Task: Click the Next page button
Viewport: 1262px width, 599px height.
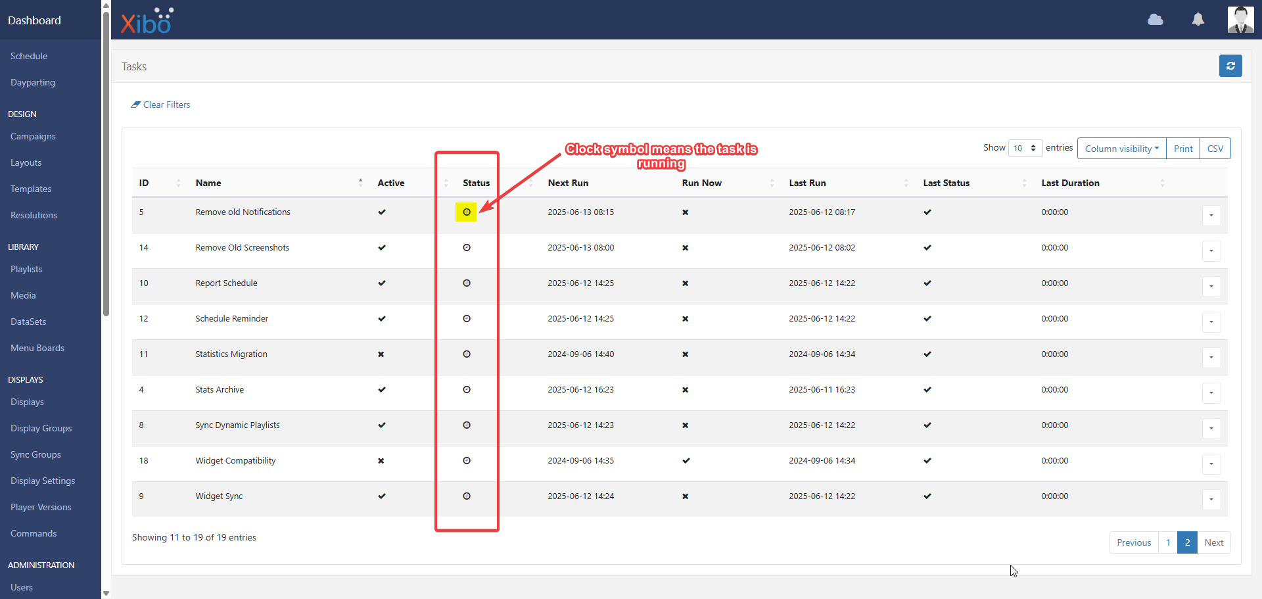Action: point(1213,542)
